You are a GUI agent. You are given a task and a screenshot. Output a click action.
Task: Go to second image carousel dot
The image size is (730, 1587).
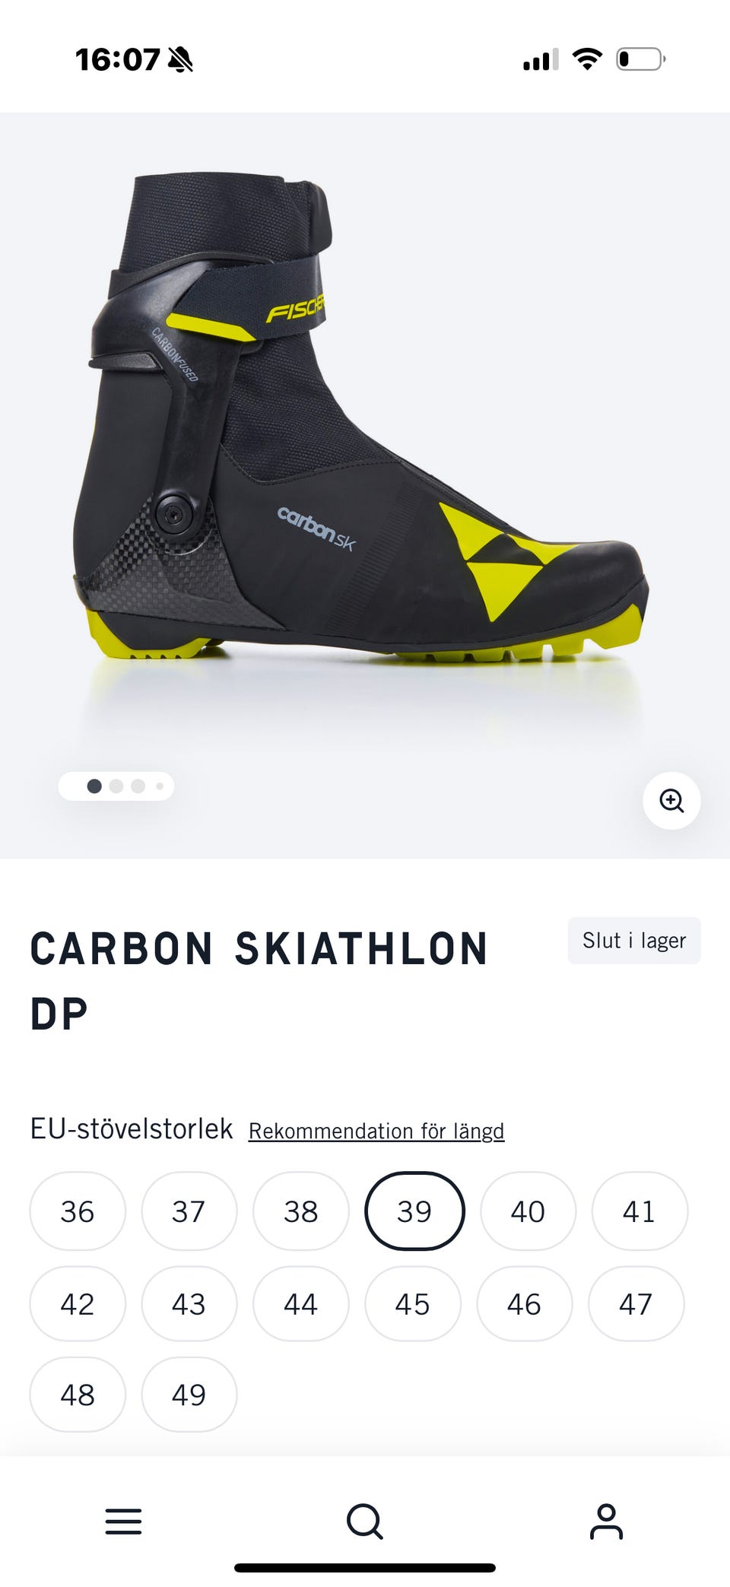click(x=116, y=786)
